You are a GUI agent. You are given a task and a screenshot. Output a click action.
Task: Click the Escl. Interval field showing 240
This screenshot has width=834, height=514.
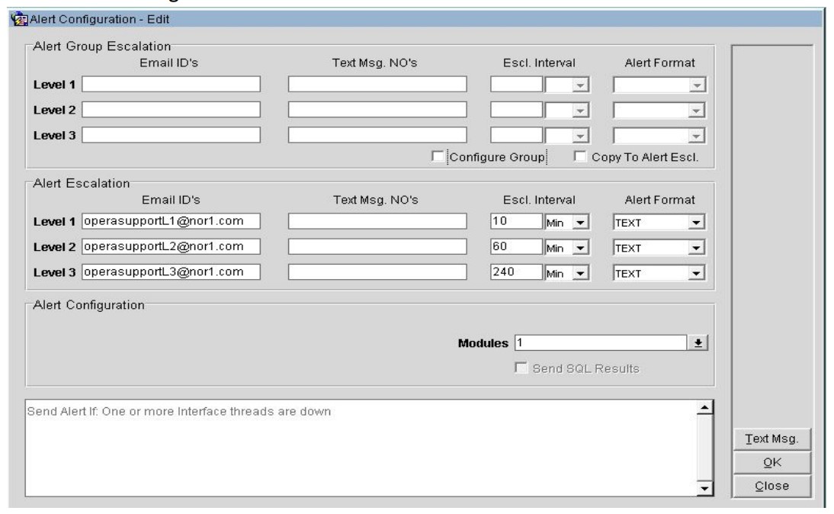point(516,271)
